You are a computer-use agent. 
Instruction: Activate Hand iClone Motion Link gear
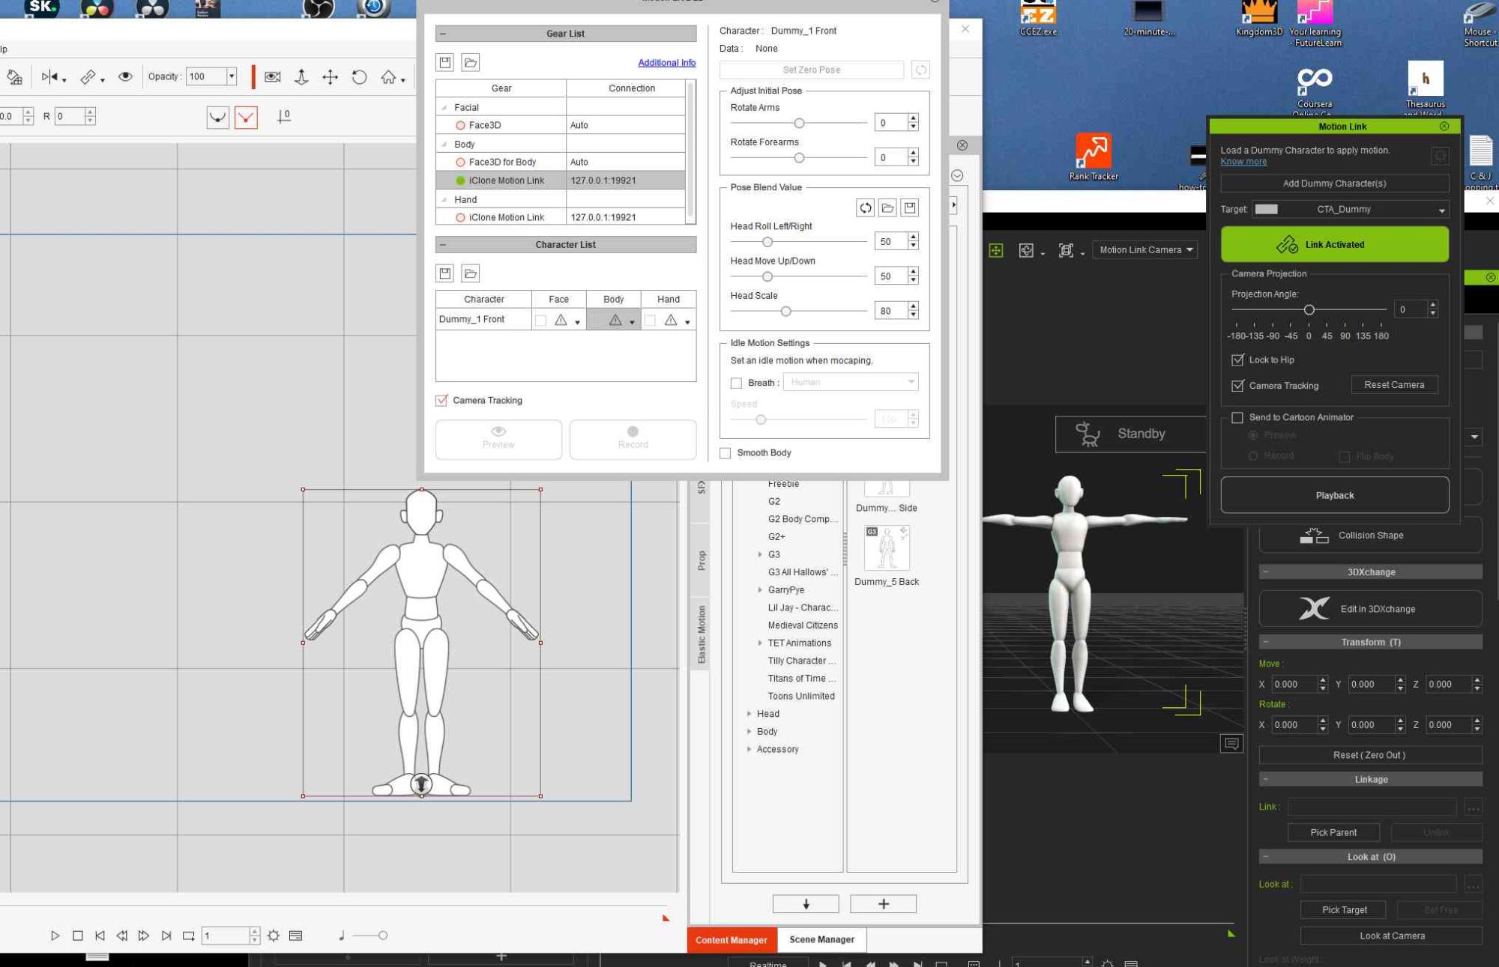460,217
